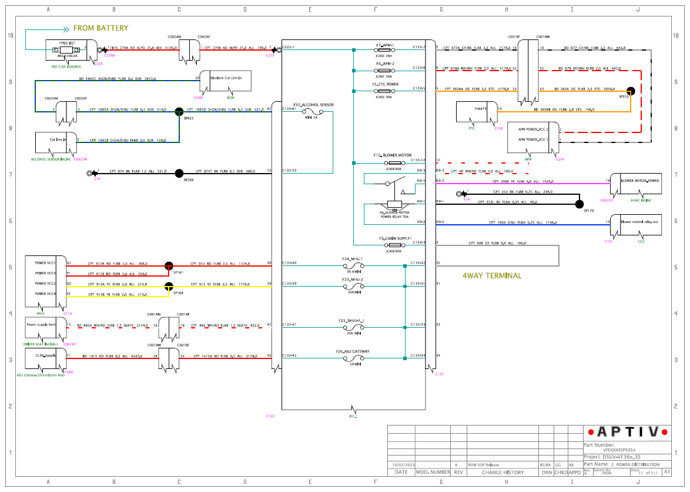The width and height of the screenshot is (690, 492).
Task: Click the F12_BLOWER MOTOR JCASE 40A fuse
Action: point(394,163)
